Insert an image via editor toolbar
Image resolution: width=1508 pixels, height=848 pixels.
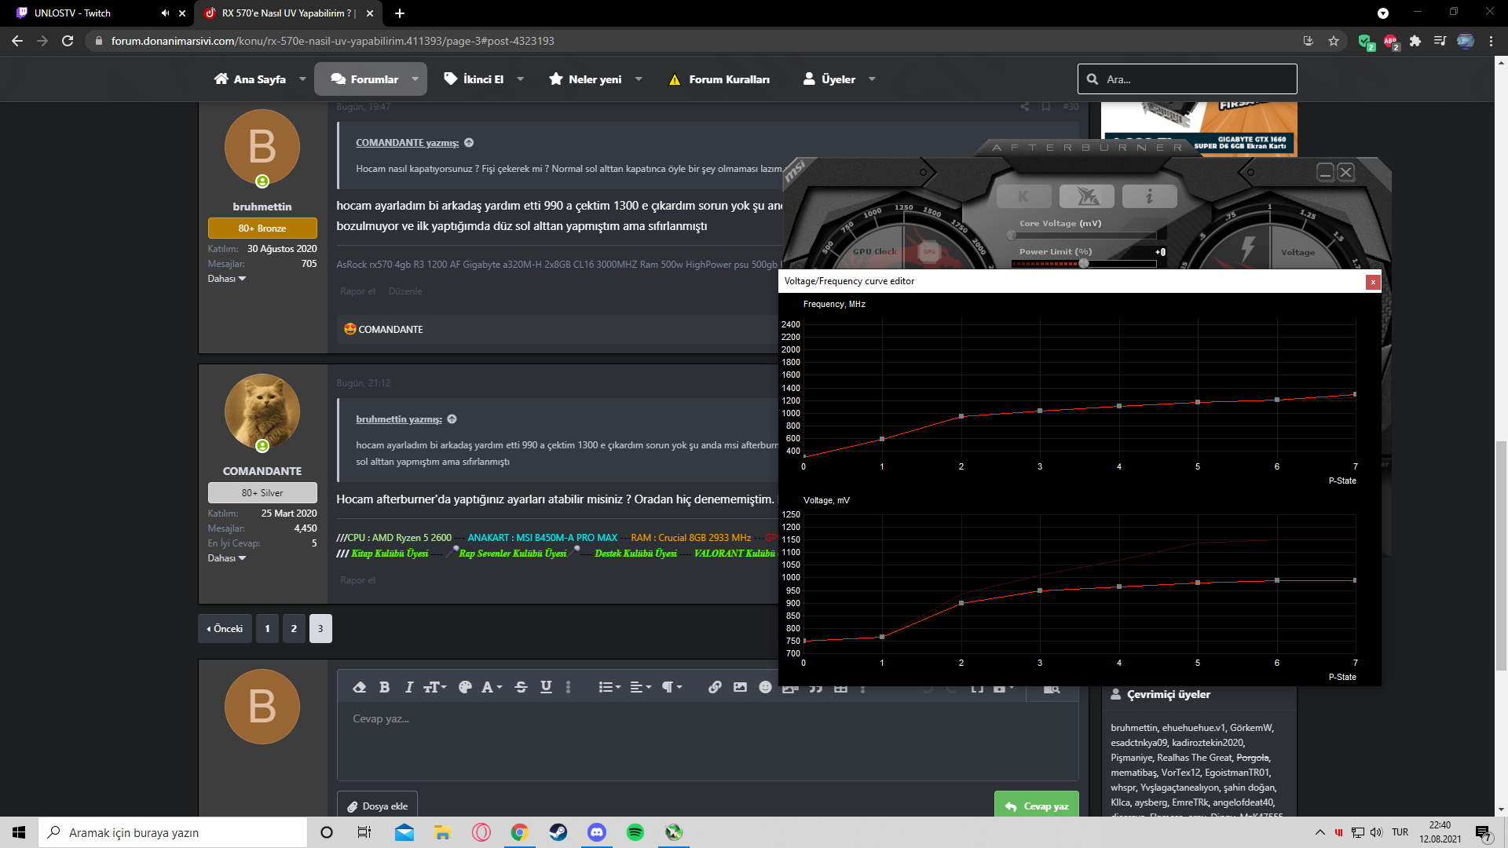(x=740, y=687)
